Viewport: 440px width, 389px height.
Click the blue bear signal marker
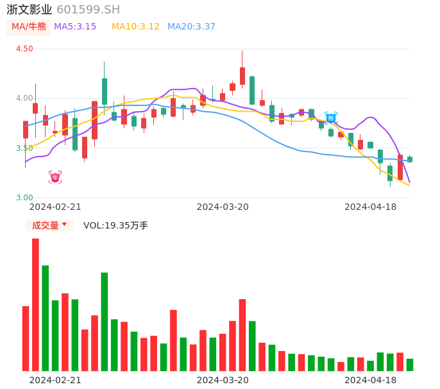(331, 118)
